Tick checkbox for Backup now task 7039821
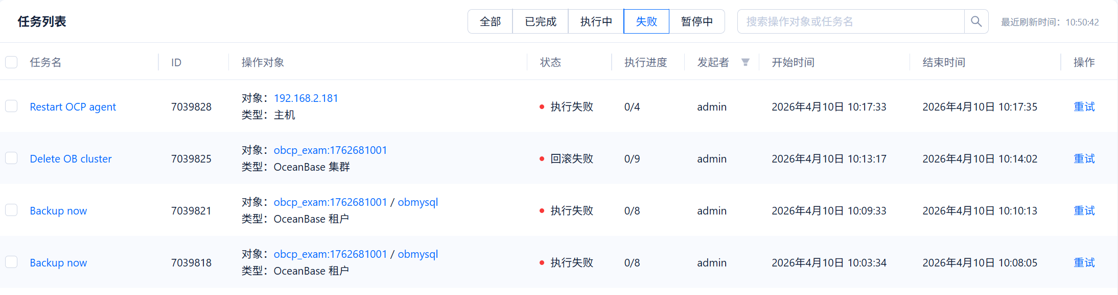Screen dimensions: 1118x295 11,210
